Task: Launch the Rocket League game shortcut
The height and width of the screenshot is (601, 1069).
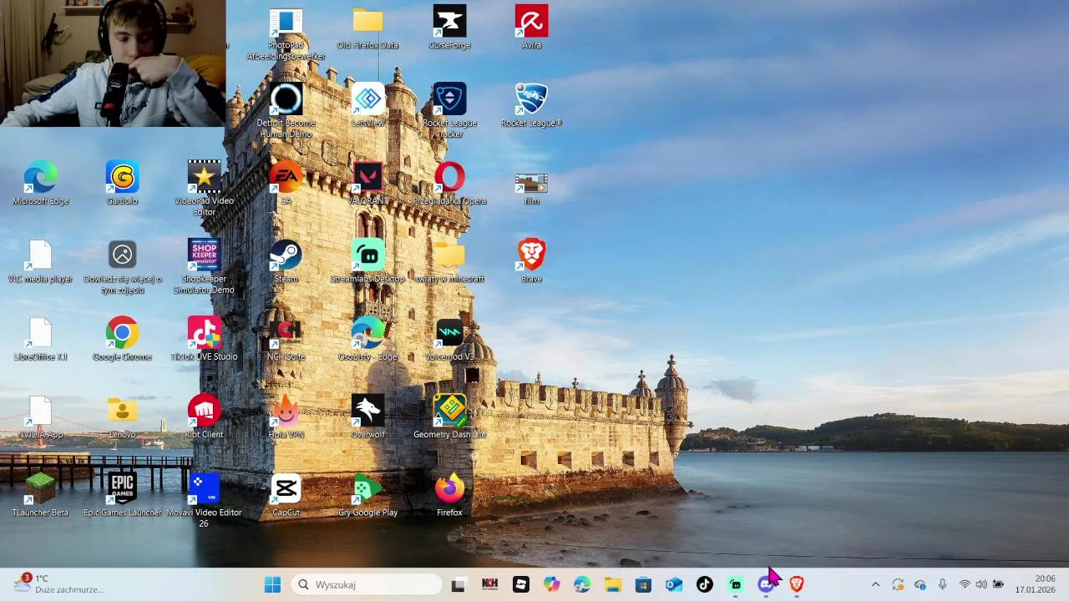Action: [531, 105]
